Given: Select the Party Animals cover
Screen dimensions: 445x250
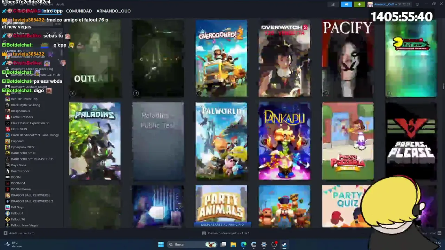Looking at the screenshot, I should tap(221, 205).
